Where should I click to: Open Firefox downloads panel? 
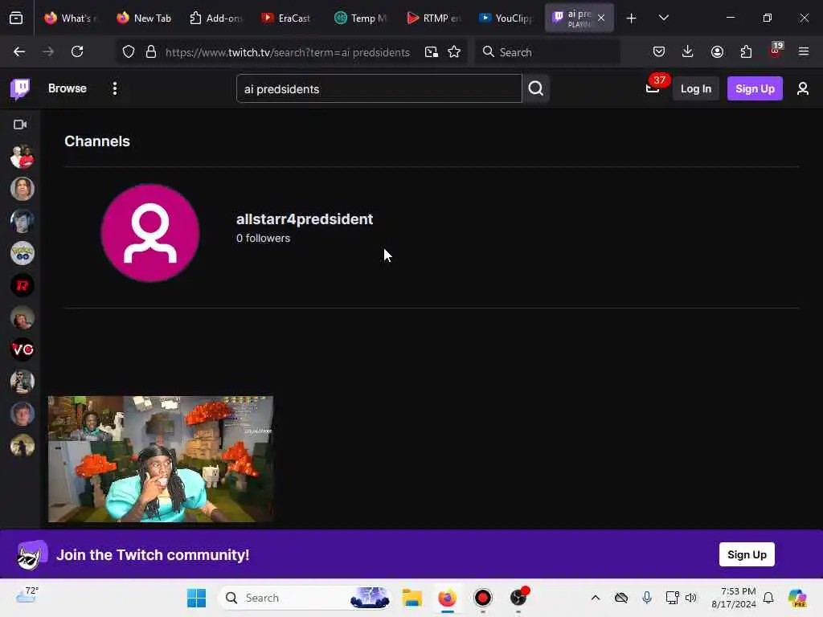[688, 51]
